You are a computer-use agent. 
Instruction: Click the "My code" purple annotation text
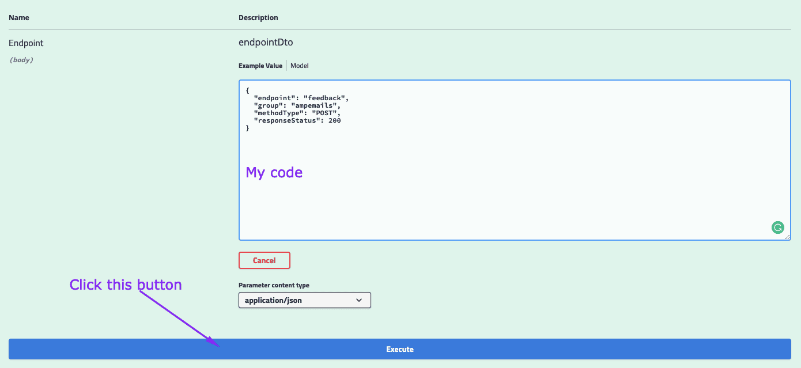coord(274,172)
